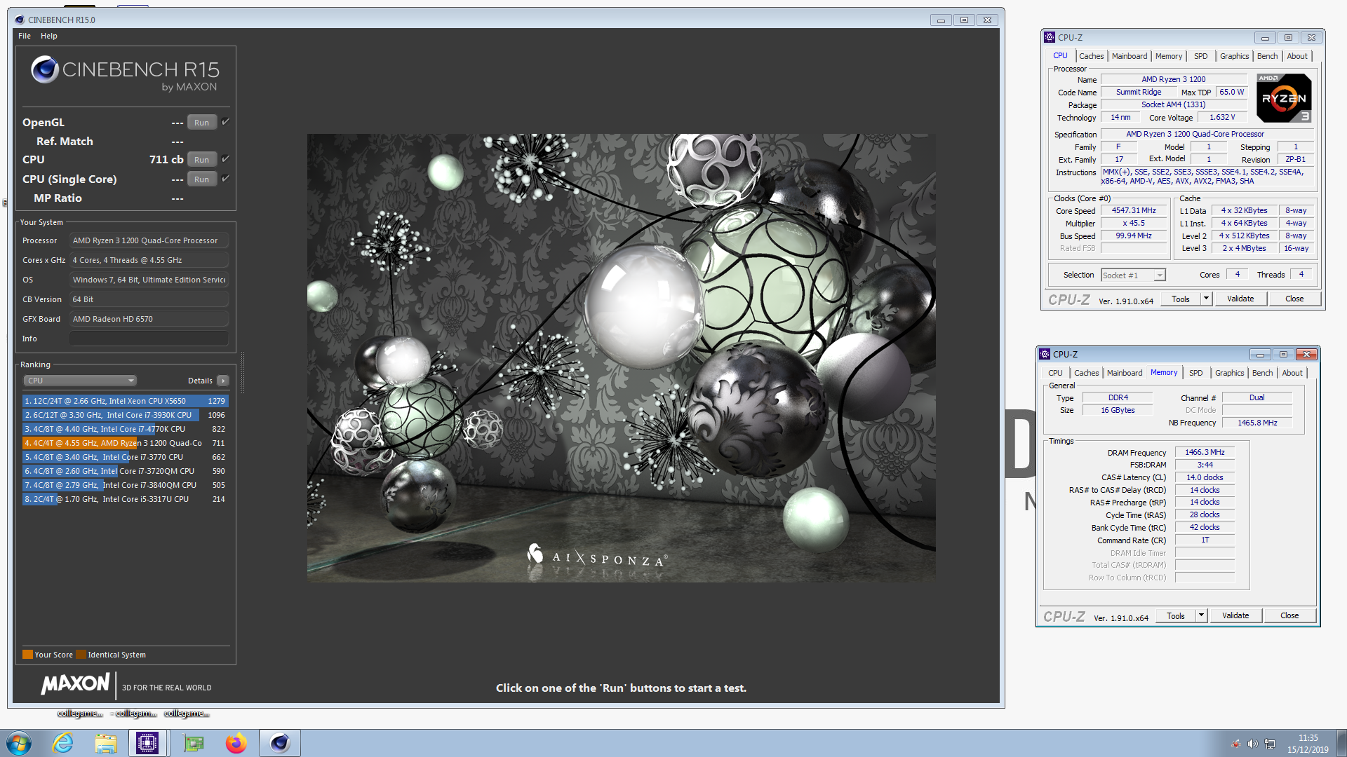Open the green circuit board taskbar app
Screen dimensions: 1347x757
click(193, 743)
